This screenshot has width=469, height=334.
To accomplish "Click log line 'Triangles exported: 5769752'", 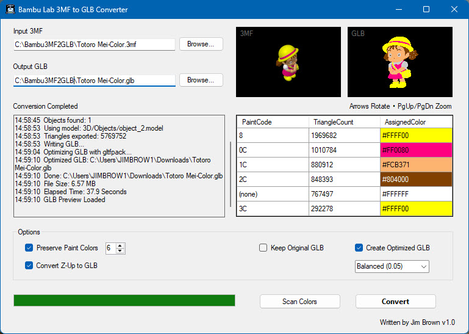I will tap(71, 136).
